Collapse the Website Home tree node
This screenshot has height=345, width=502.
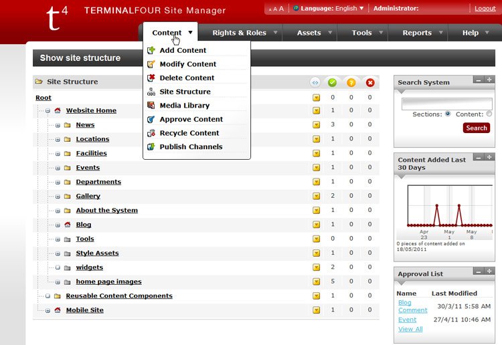coord(48,111)
